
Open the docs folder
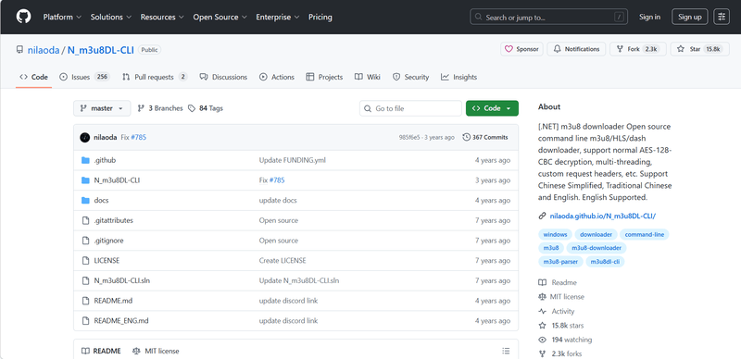(x=101, y=200)
